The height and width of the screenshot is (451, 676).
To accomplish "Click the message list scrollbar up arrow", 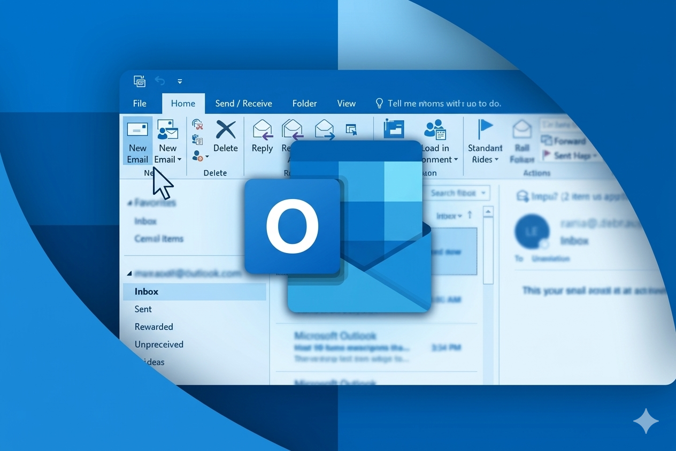I will coord(488,212).
